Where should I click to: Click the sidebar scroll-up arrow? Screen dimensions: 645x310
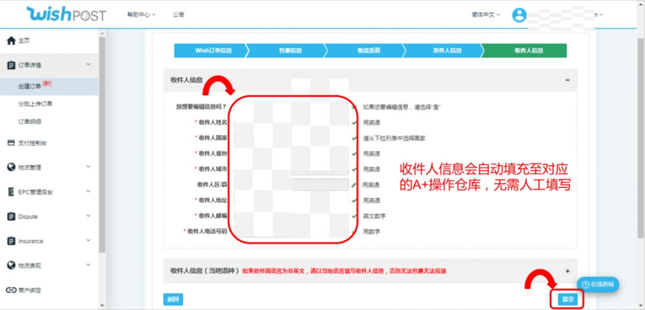(x=102, y=33)
